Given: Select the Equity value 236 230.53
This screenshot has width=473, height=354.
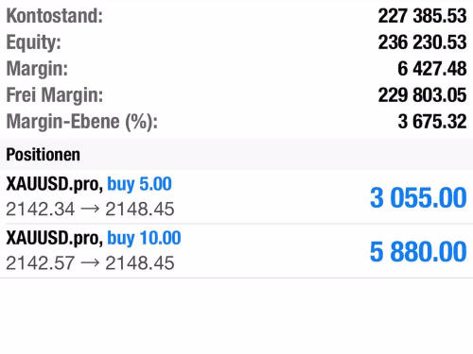Looking at the screenshot, I should pyautogui.click(x=422, y=42).
